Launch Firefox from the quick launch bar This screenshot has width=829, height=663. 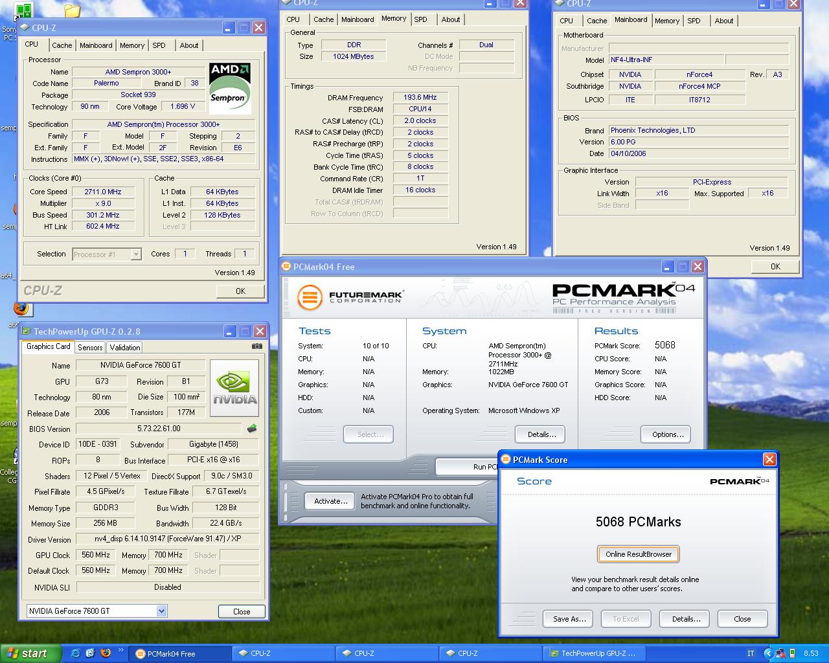click(x=105, y=653)
